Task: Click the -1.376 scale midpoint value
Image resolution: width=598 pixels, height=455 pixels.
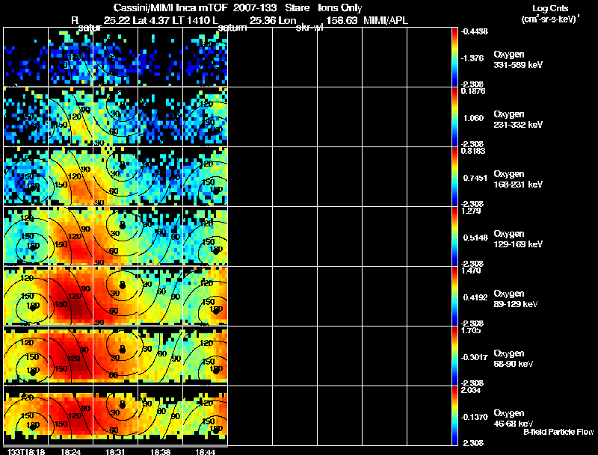Action: 472,58
